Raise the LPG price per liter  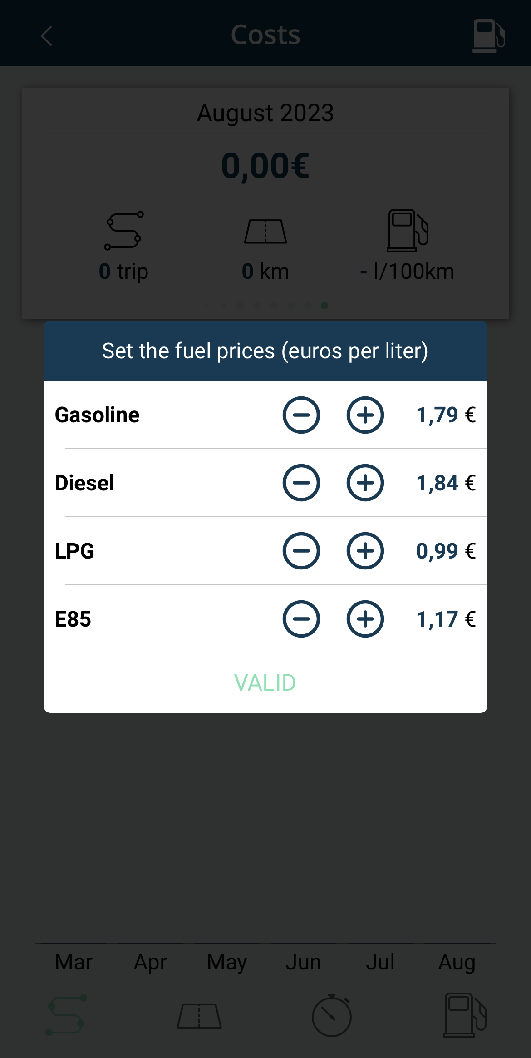(x=365, y=551)
